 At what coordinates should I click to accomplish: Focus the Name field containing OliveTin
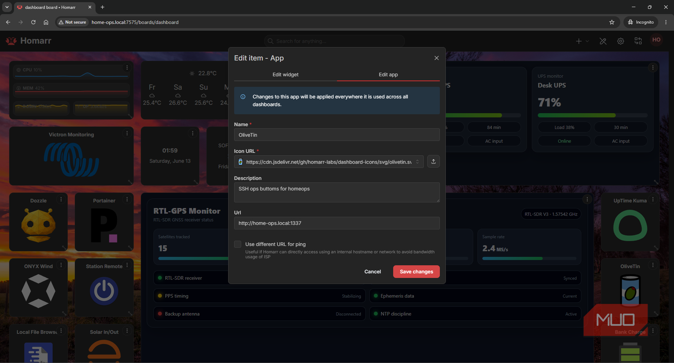point(337,135)
